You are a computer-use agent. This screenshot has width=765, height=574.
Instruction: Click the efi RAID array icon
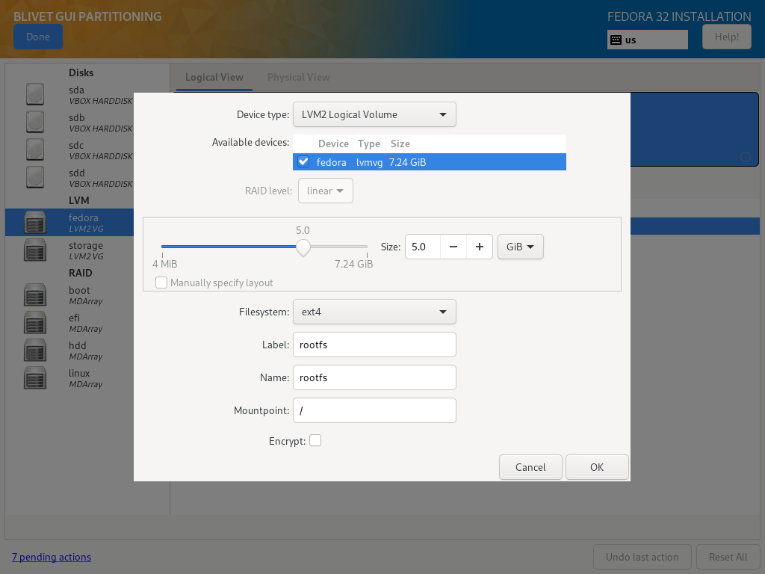[x=35, y=322]
